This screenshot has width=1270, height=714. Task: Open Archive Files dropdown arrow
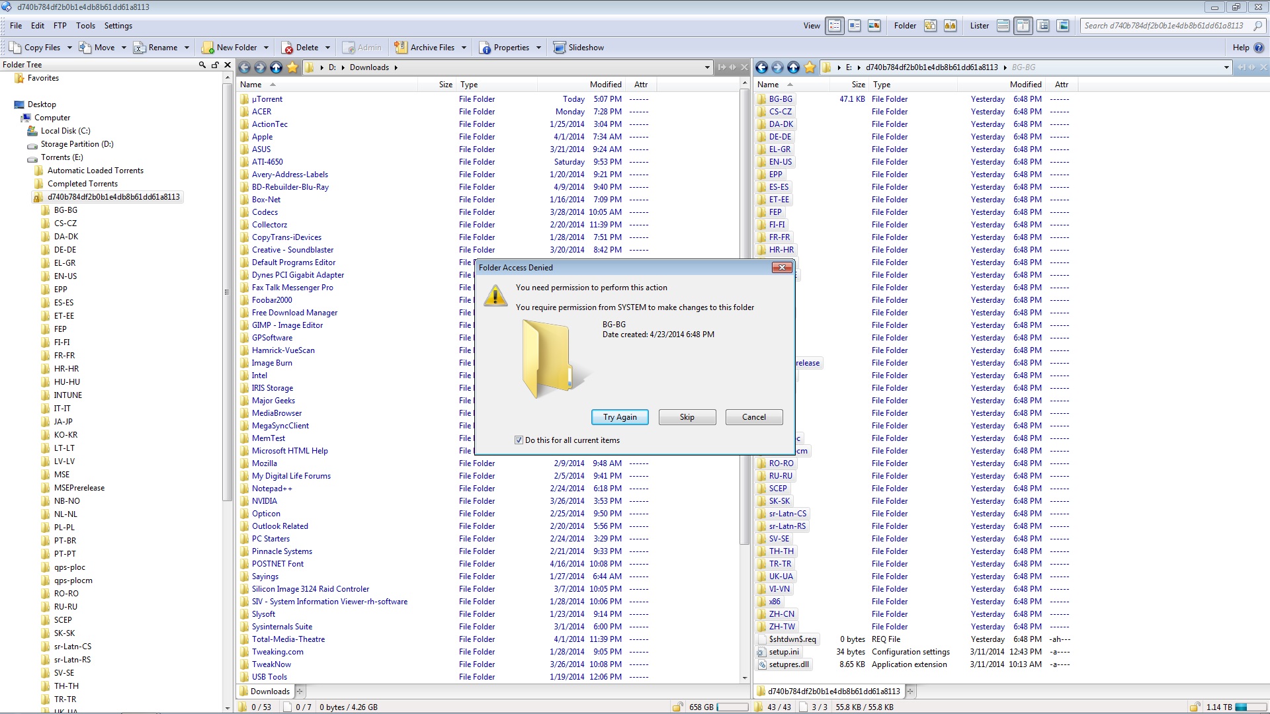pyautogui.click(x=464, y=48)
